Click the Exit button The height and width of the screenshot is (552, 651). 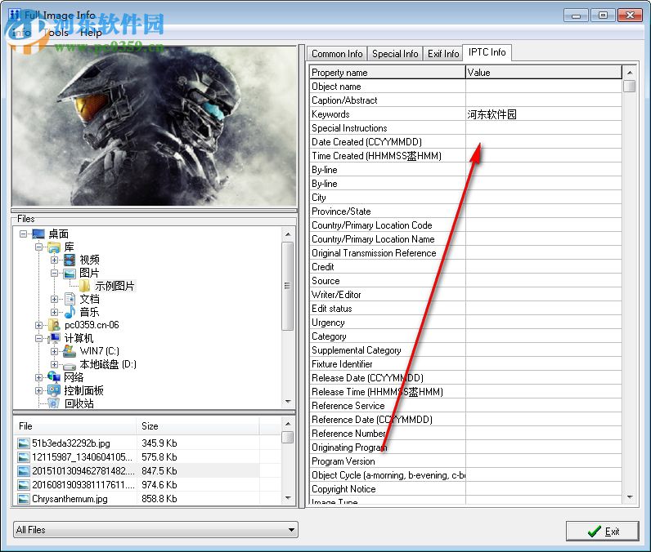[x=603, y=532]
